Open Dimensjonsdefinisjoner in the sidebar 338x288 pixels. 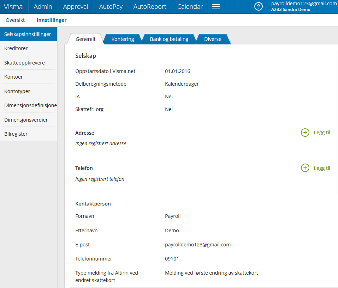click(29, 105)
